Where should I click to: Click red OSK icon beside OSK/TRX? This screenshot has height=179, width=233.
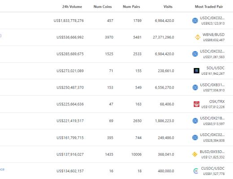pyautogui.click(x=196, y=104)
